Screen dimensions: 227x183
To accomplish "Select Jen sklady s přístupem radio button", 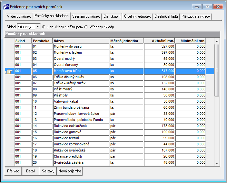I will pos(44,27).
